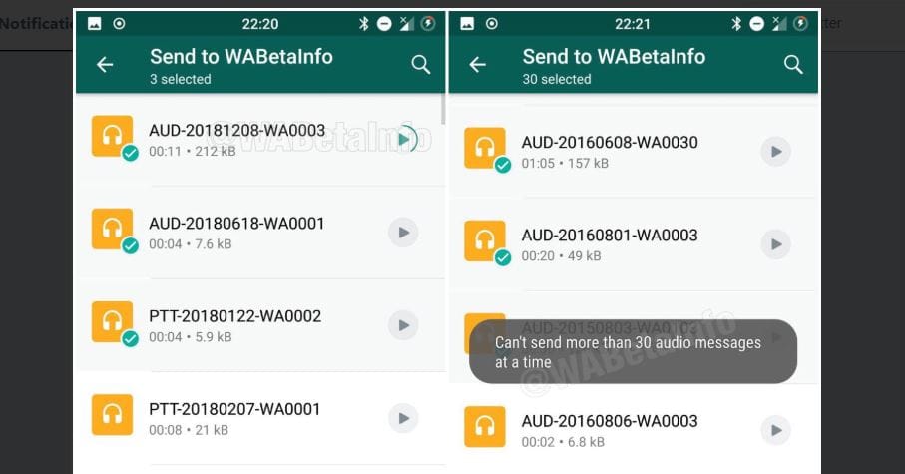Screen dimensions: 905x474
Task: Play audio AUD-20181208-WA0003
Action: (x=404, y=139)
